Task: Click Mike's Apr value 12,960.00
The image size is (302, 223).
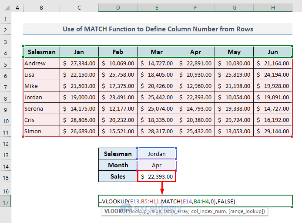Action: tap(195, 86)
